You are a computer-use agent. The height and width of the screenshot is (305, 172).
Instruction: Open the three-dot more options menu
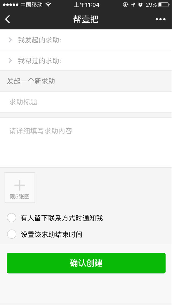160,19
